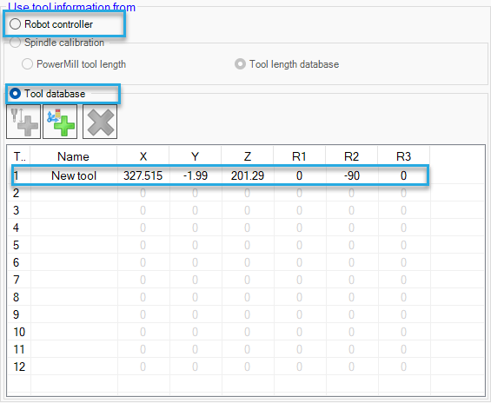This screenshot has width=491, height=403.
Task: Click the R2 value -90 cell
Action: [x=352, y=175]
